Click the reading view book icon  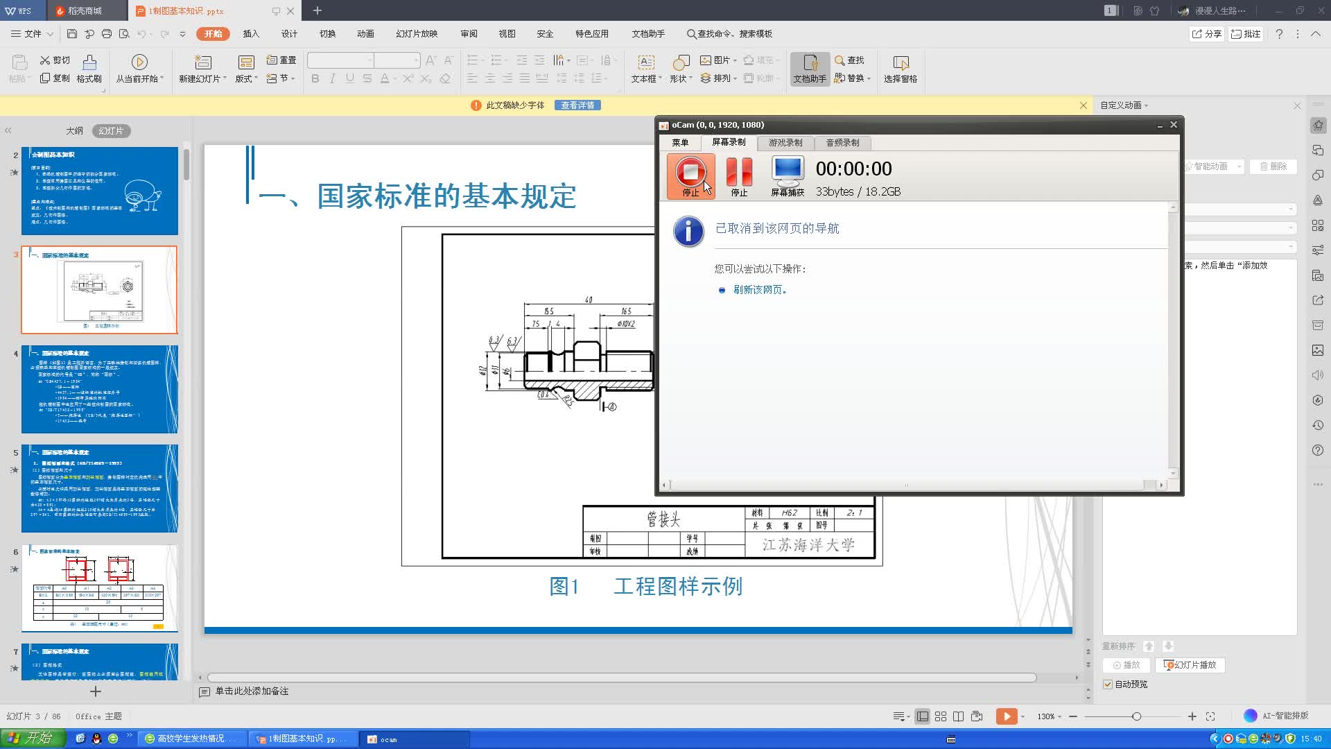point(958,716)
